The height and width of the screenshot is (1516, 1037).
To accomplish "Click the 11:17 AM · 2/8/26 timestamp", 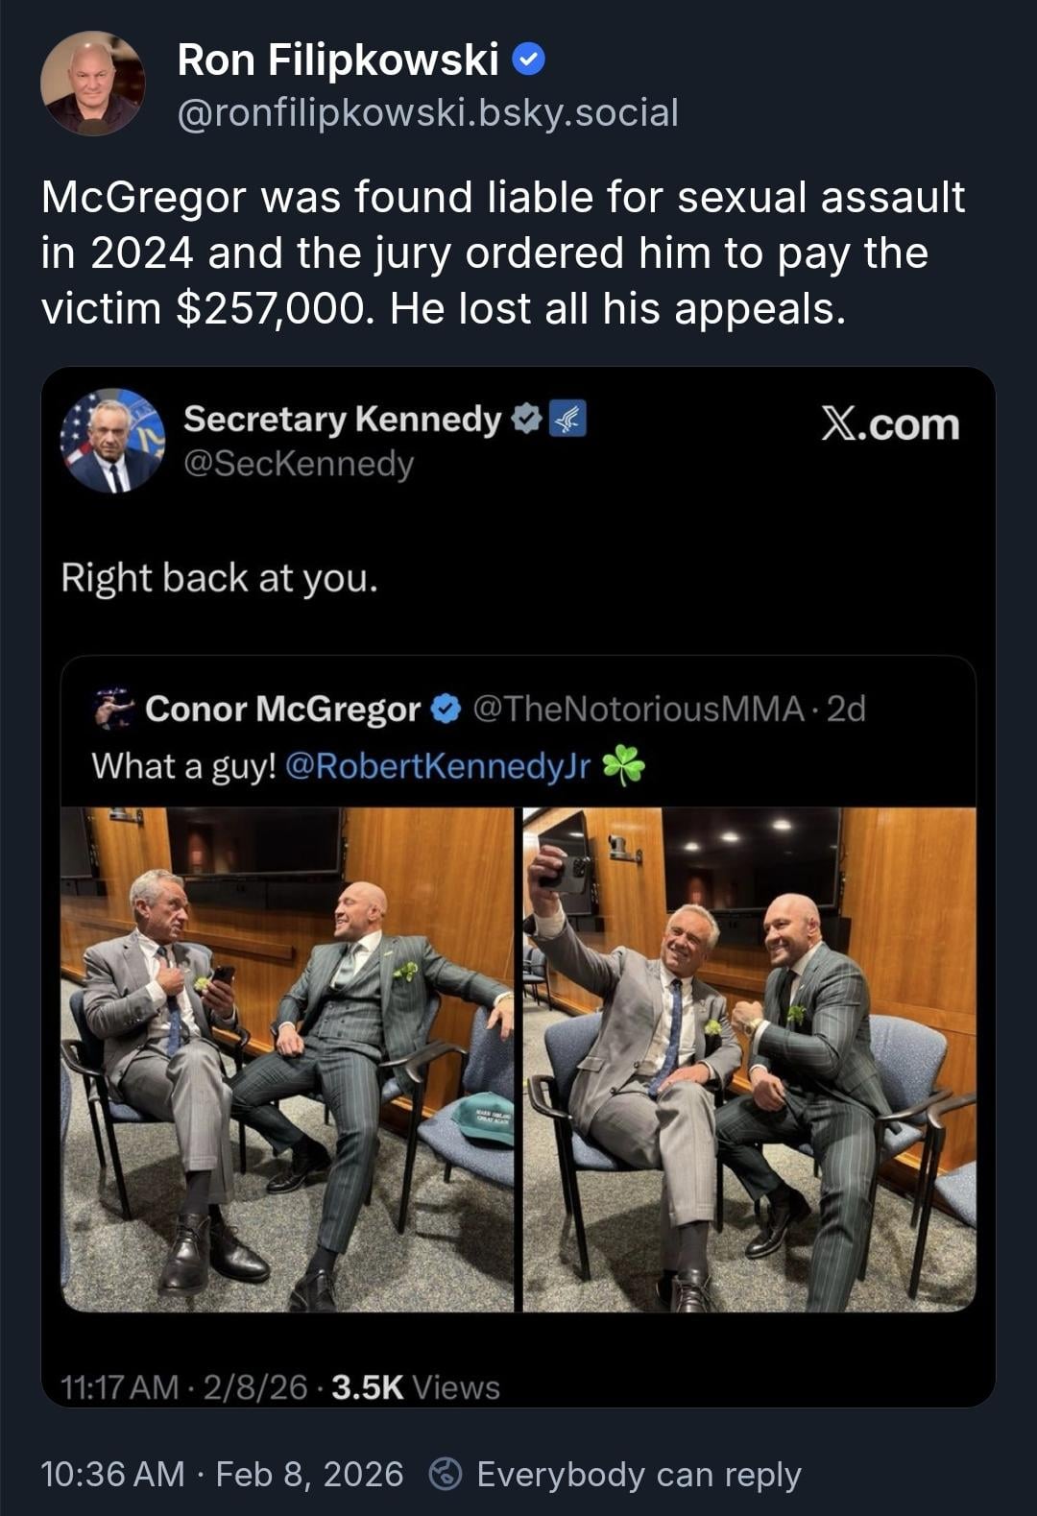I will click(183, 1387).
